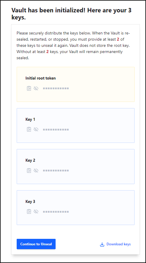The width and height of the screenshot is (146, 263).
Task: Click the Initial root token label
Action: (x=40, y=78)
